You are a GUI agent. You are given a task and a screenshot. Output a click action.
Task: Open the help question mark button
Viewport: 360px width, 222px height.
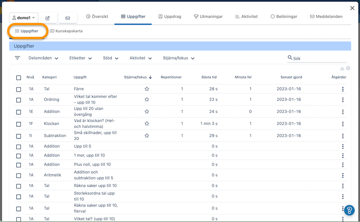click(349, 211)
